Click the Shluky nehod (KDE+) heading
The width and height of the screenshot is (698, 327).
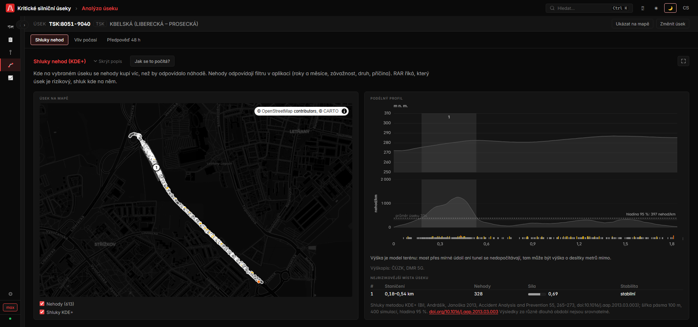pos(60,61)
